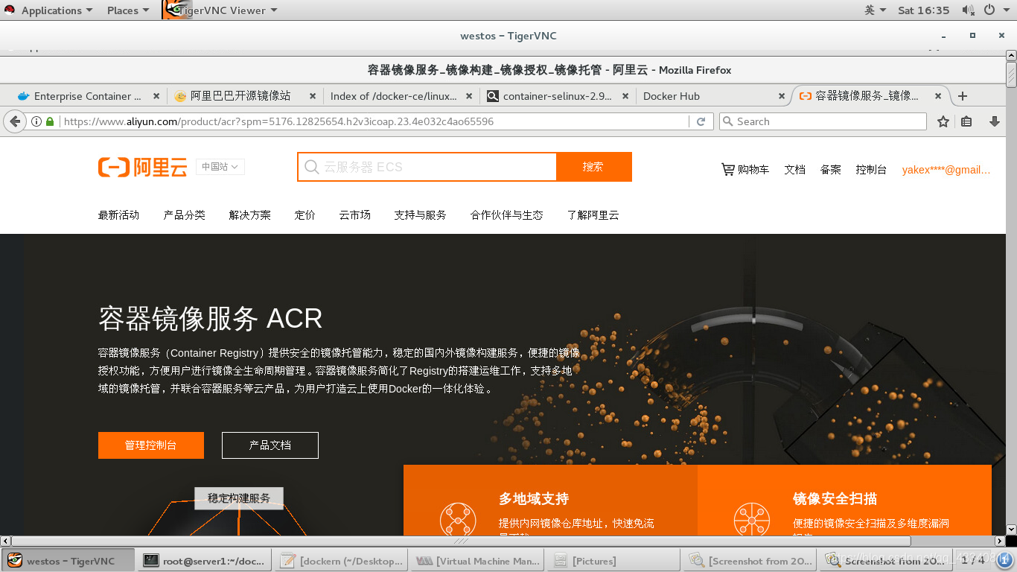The width and height of the screenshot is (1017, 572).
Task: Switch to root@server1 terminal in taskbar
Action: click(x=204, y=561)
